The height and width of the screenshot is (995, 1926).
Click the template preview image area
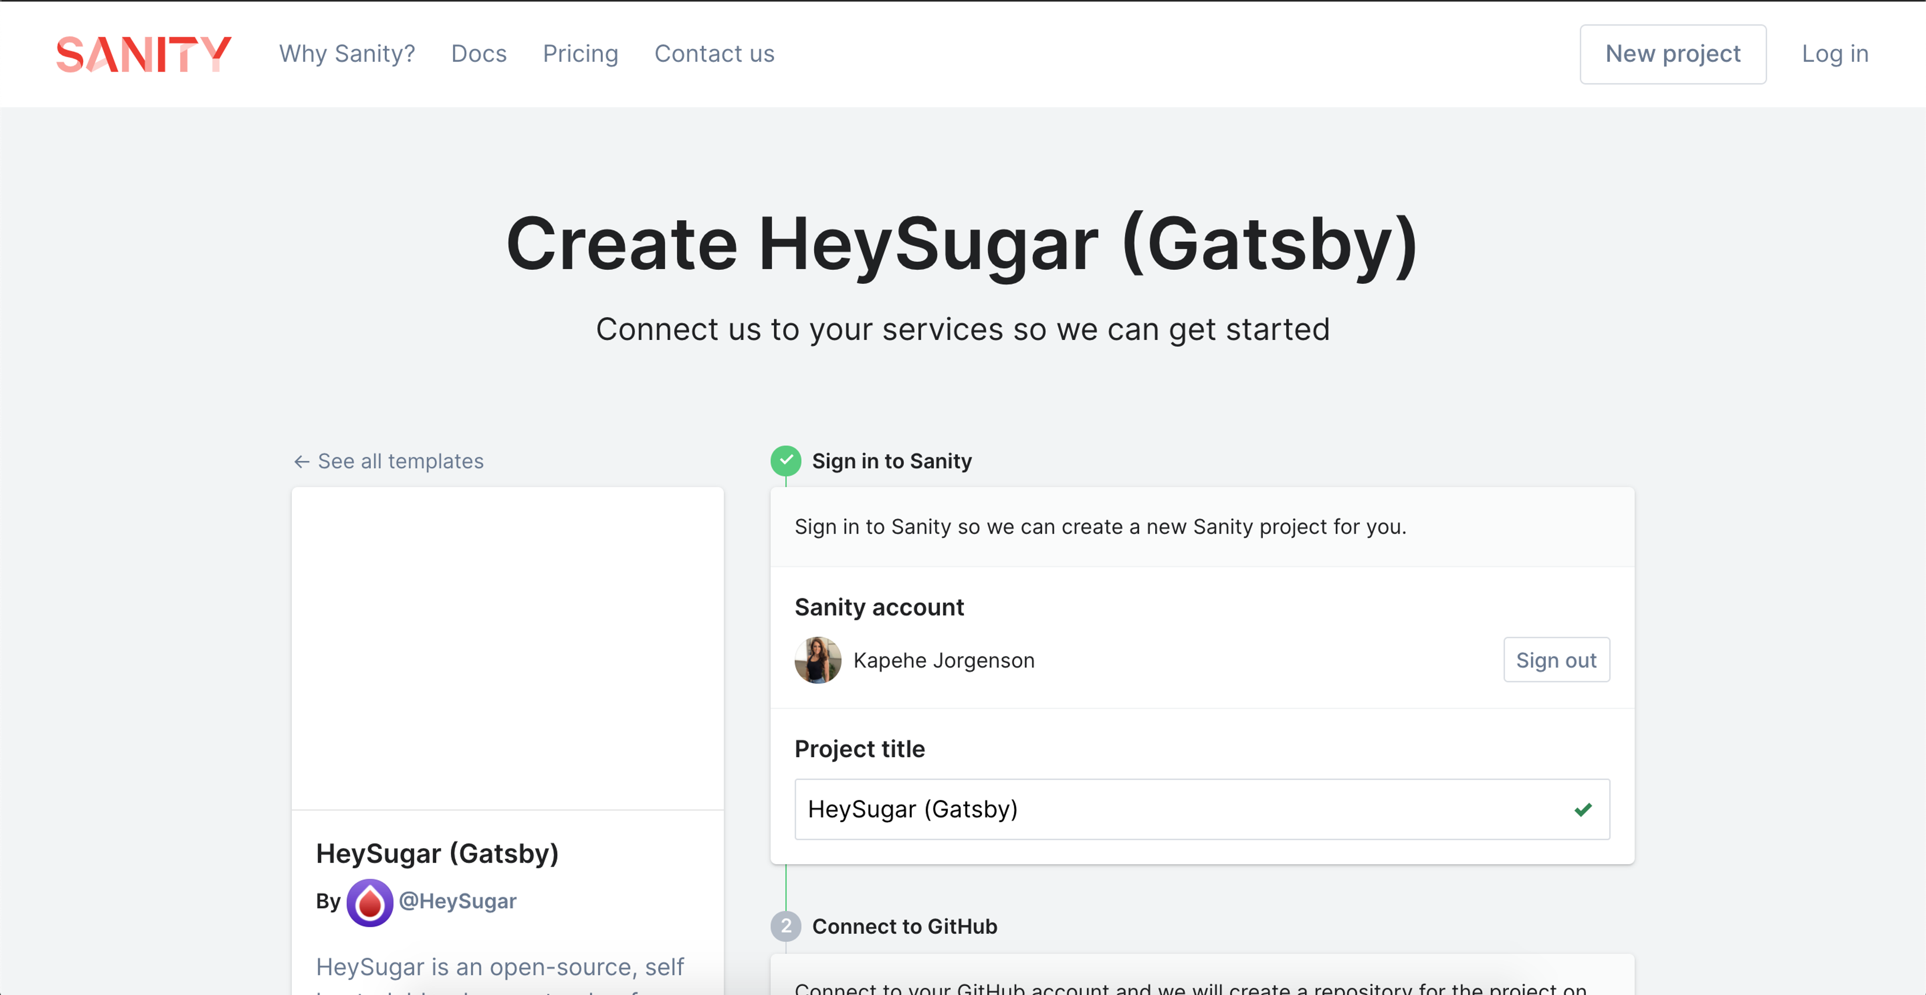[507, 648]
